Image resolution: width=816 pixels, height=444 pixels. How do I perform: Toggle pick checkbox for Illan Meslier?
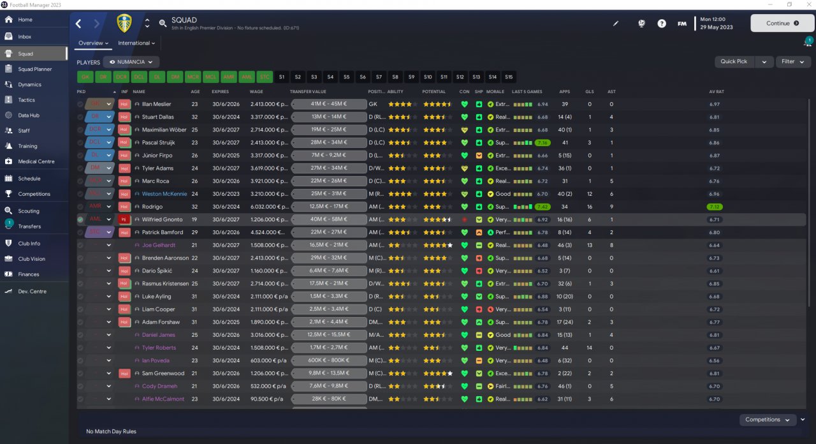(x=80, y=104)
